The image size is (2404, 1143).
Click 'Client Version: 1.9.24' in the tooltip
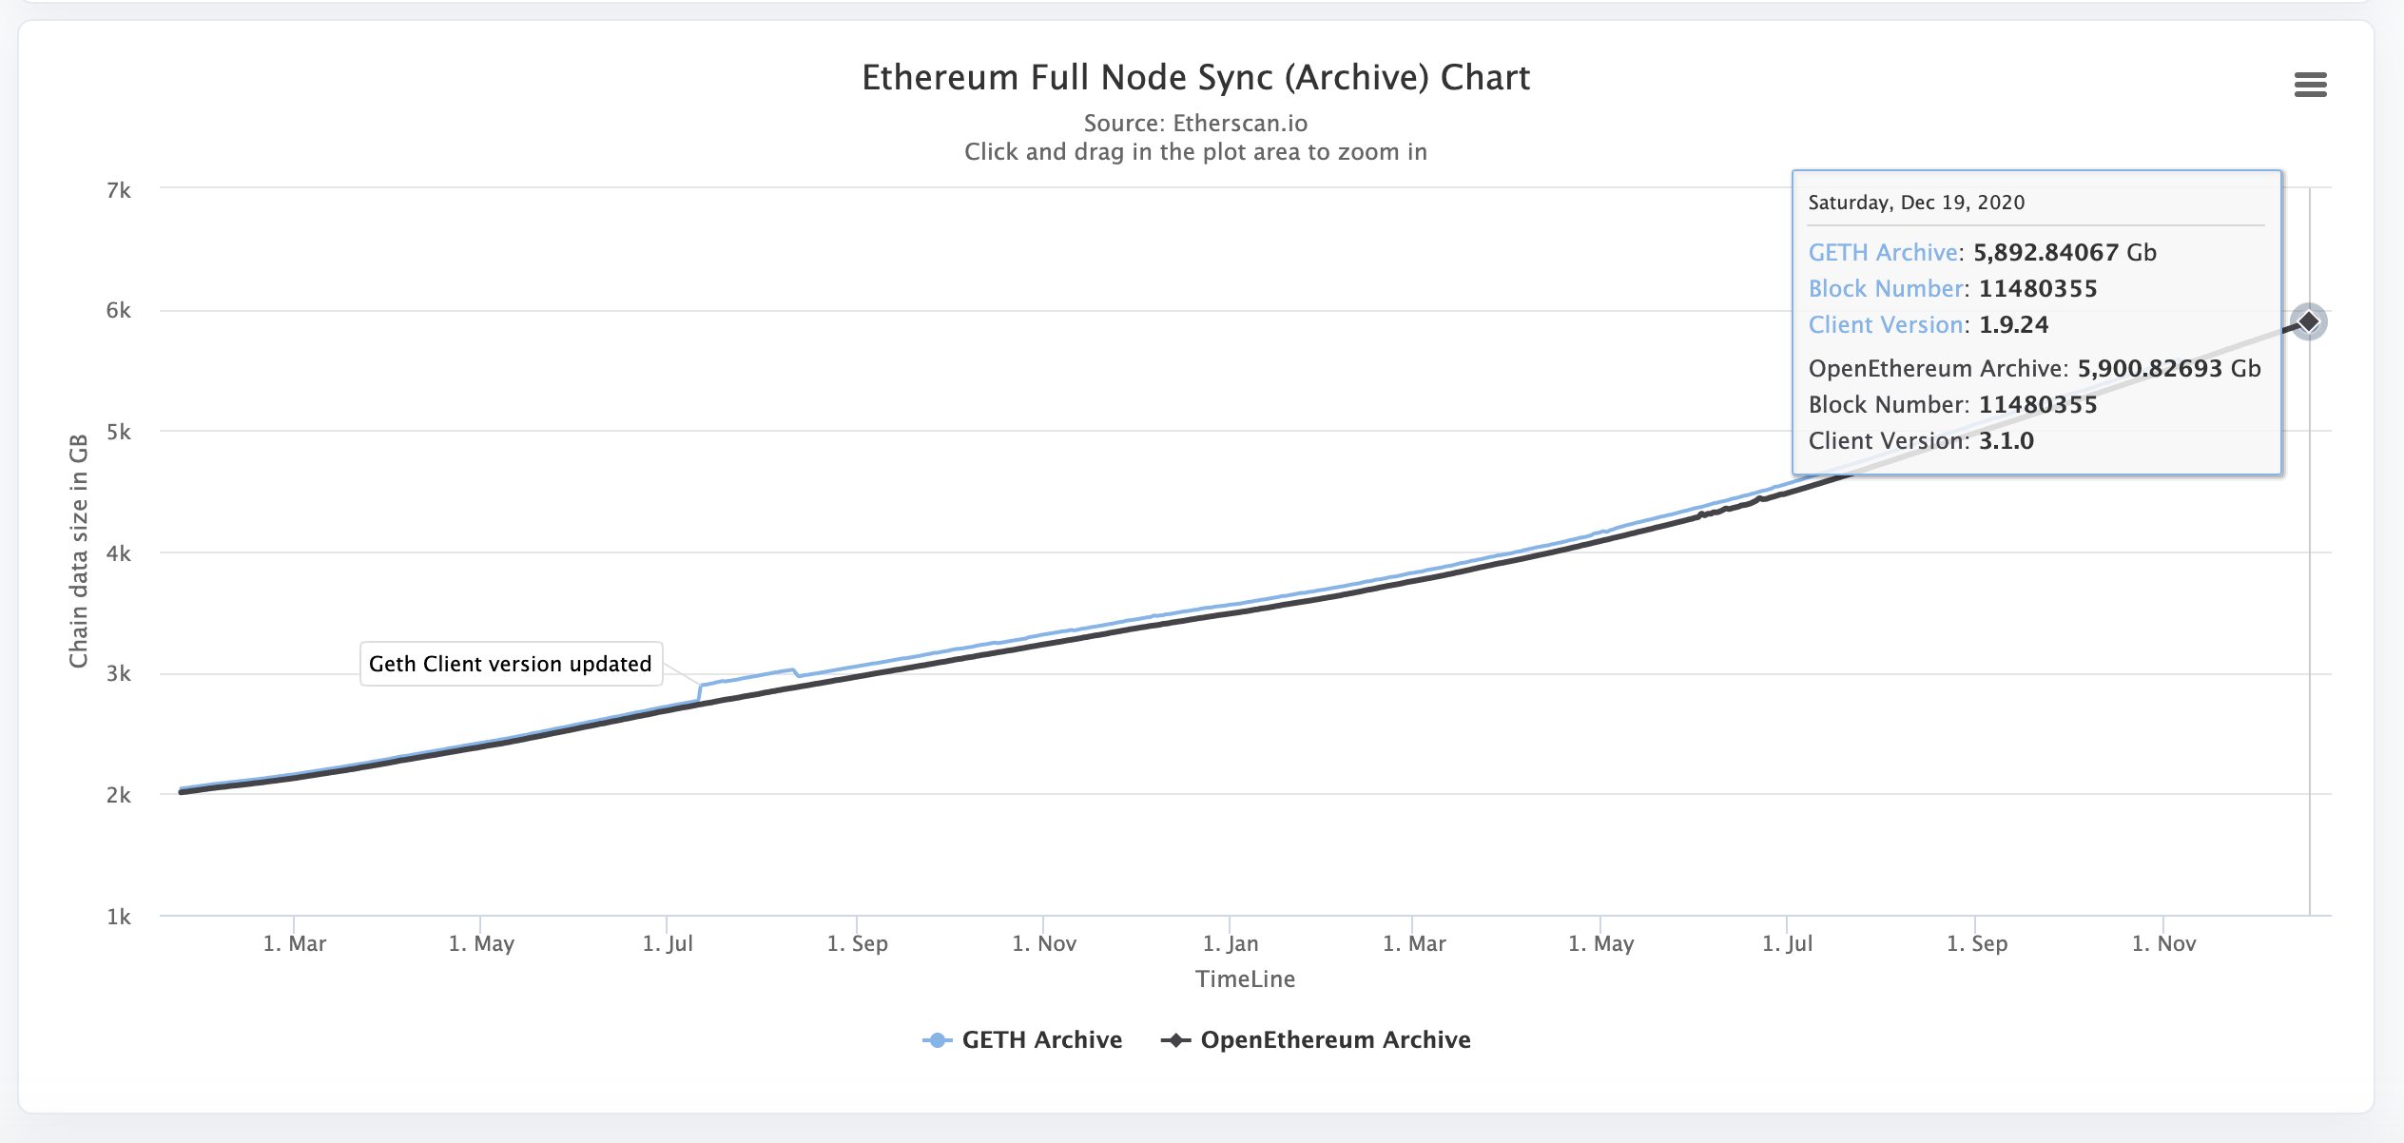pyautogui.click(x=1929, y=324)
